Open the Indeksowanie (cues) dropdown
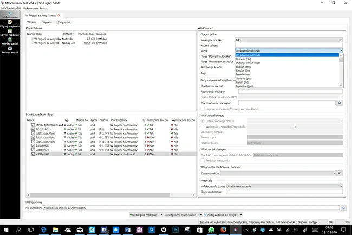 (284, 186)
